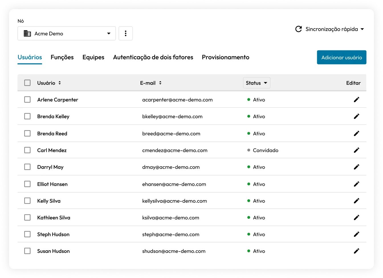383x278 pixels.
Task: Edit Brenda Reed with pencil icon
Action: [x=356, y=133]
